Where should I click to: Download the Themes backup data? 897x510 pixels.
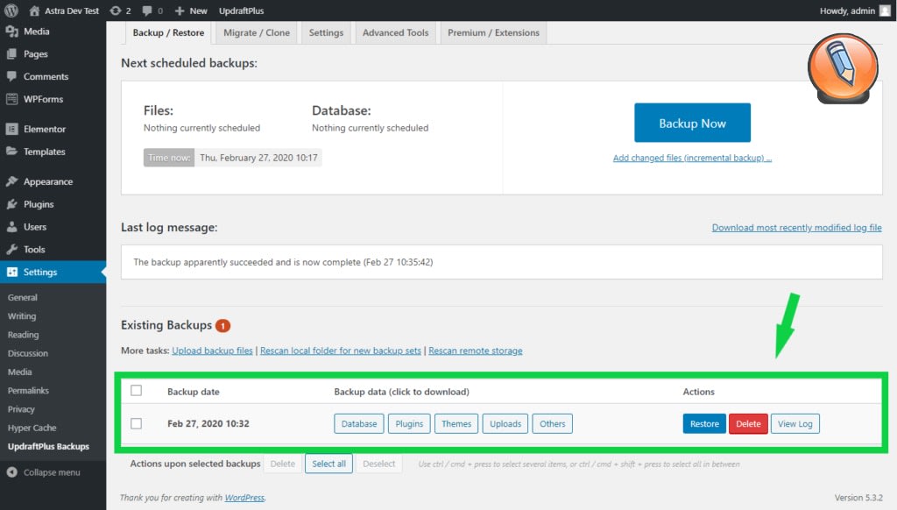tap(456, 423)
